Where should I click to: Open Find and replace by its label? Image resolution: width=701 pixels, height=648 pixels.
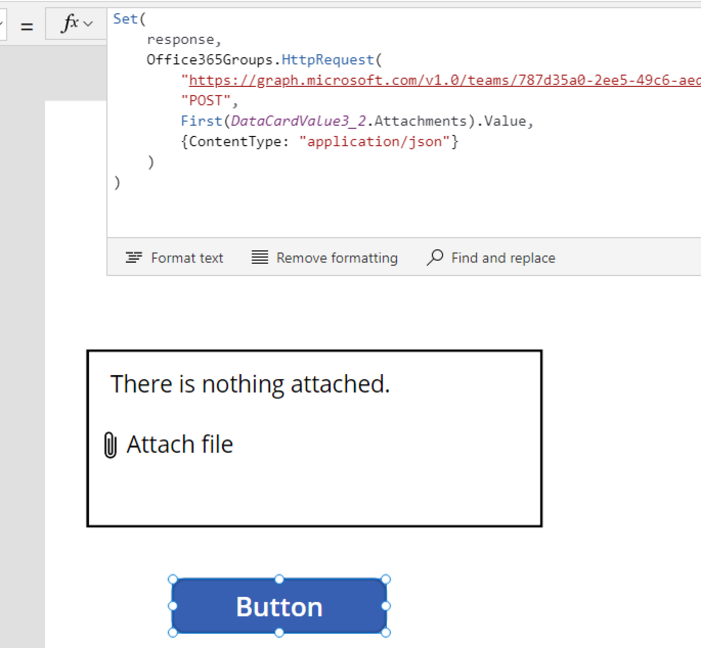503,258
